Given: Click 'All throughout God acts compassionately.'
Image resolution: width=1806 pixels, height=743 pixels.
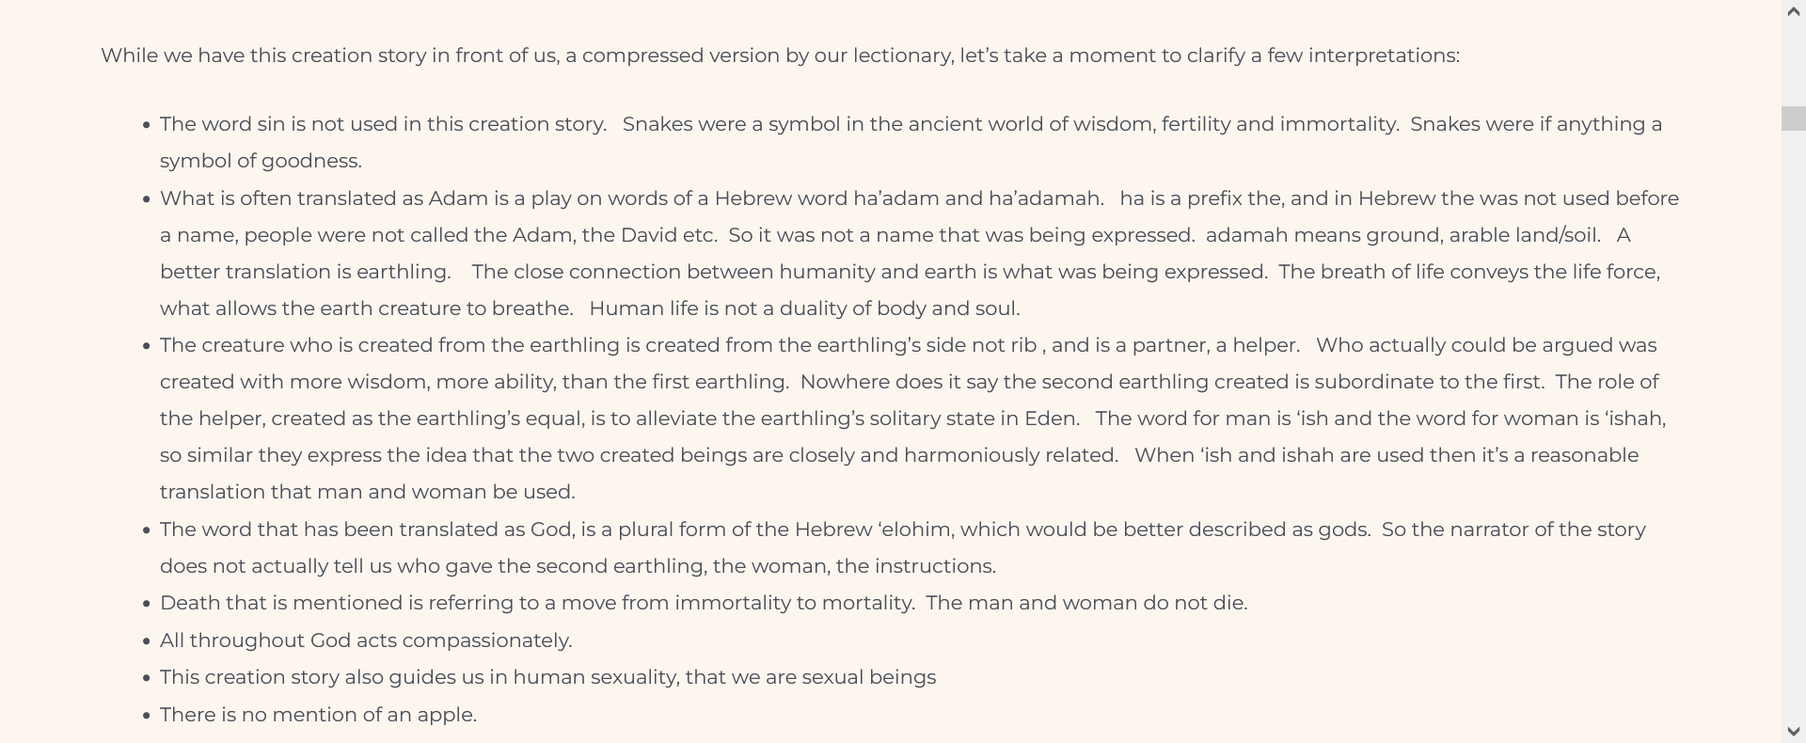Looking at the screenshot, I should (x=366, y=640).
